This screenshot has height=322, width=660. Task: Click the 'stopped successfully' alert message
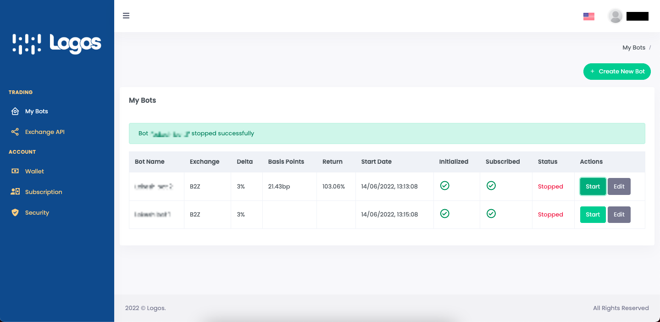(387, 133)
